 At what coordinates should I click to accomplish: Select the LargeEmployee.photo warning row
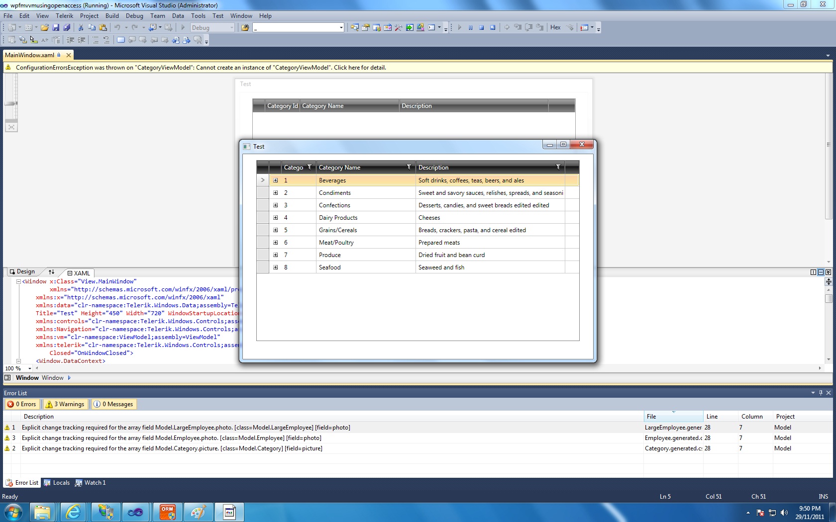(418, 428)
